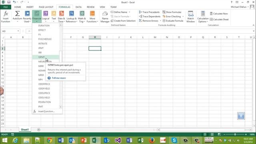Switch to the REVIEW tab

90,7
